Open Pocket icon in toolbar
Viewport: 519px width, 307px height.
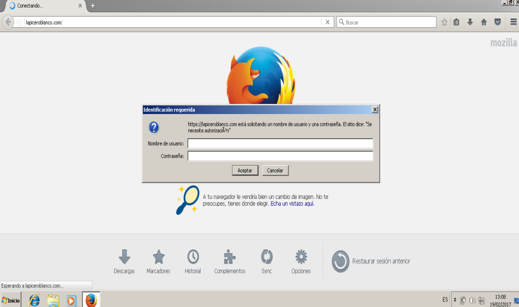tap(498, 22)
